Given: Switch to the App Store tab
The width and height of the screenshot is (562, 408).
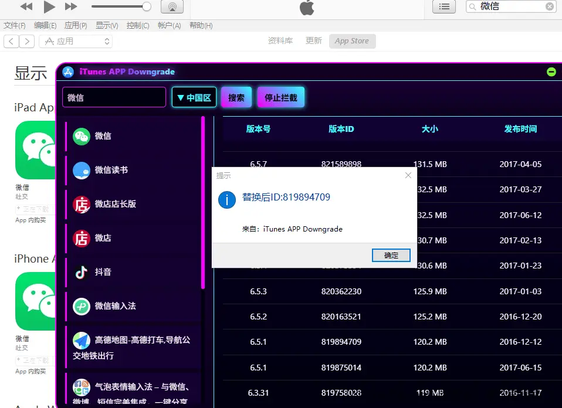Looking at the screenshot, I should click(x=352, y=41).
